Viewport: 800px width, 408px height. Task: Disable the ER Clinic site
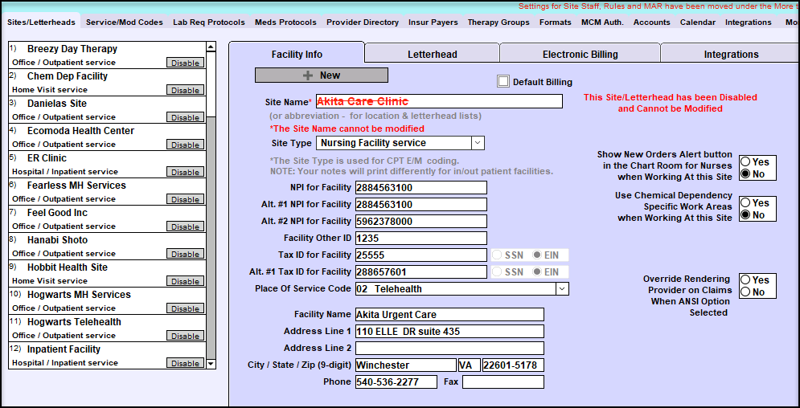(x=185, y=172)
